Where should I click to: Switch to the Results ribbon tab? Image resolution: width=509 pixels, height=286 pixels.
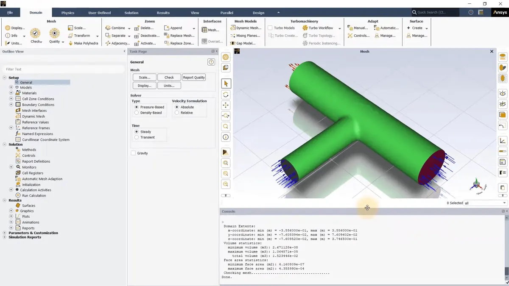163,13
